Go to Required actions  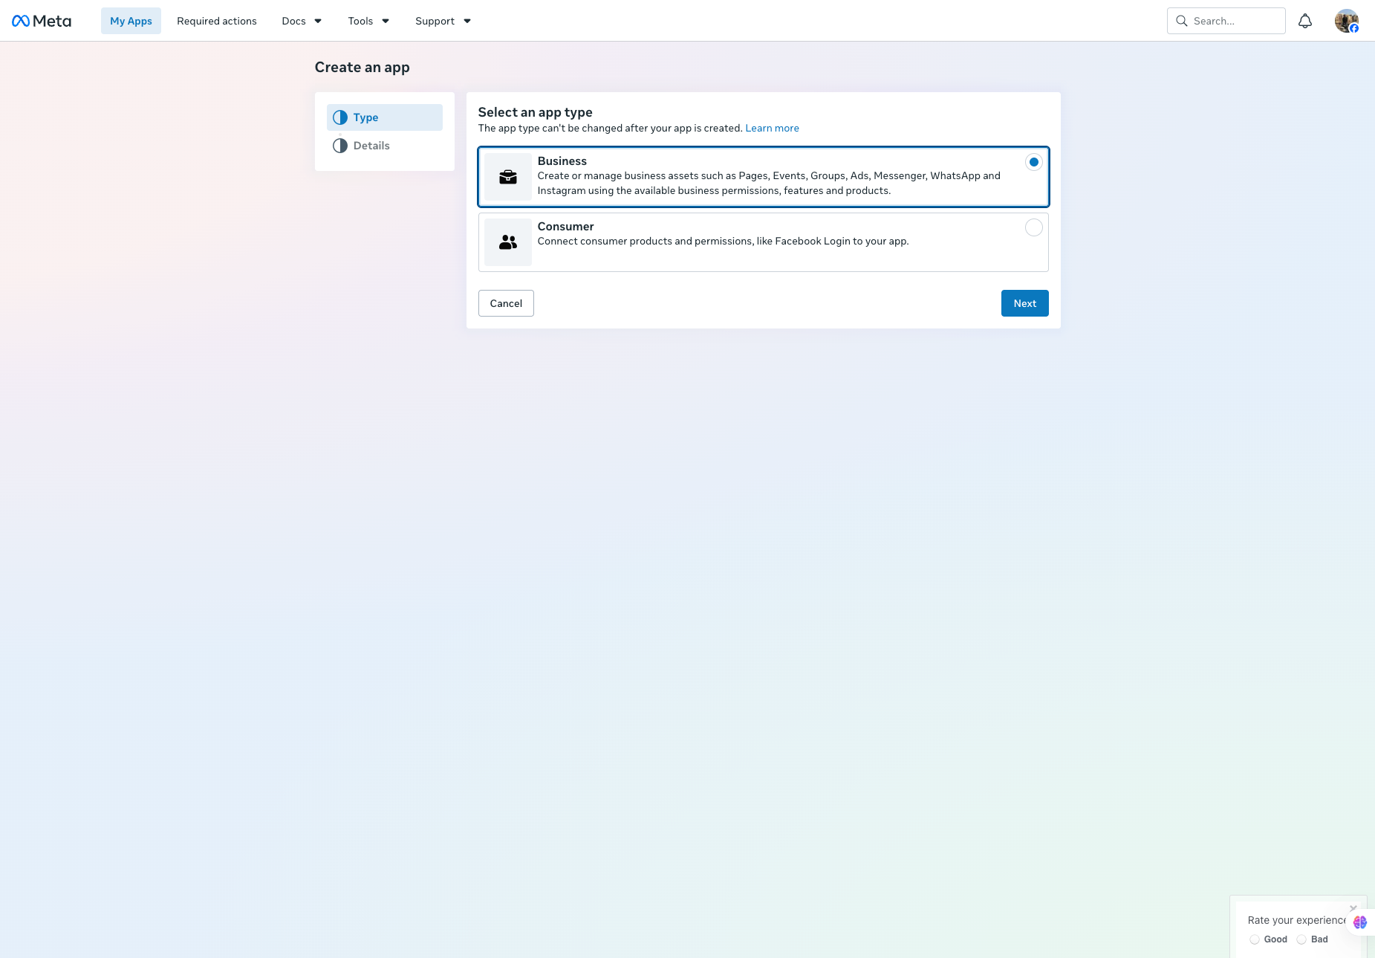[x=217, y=21]
